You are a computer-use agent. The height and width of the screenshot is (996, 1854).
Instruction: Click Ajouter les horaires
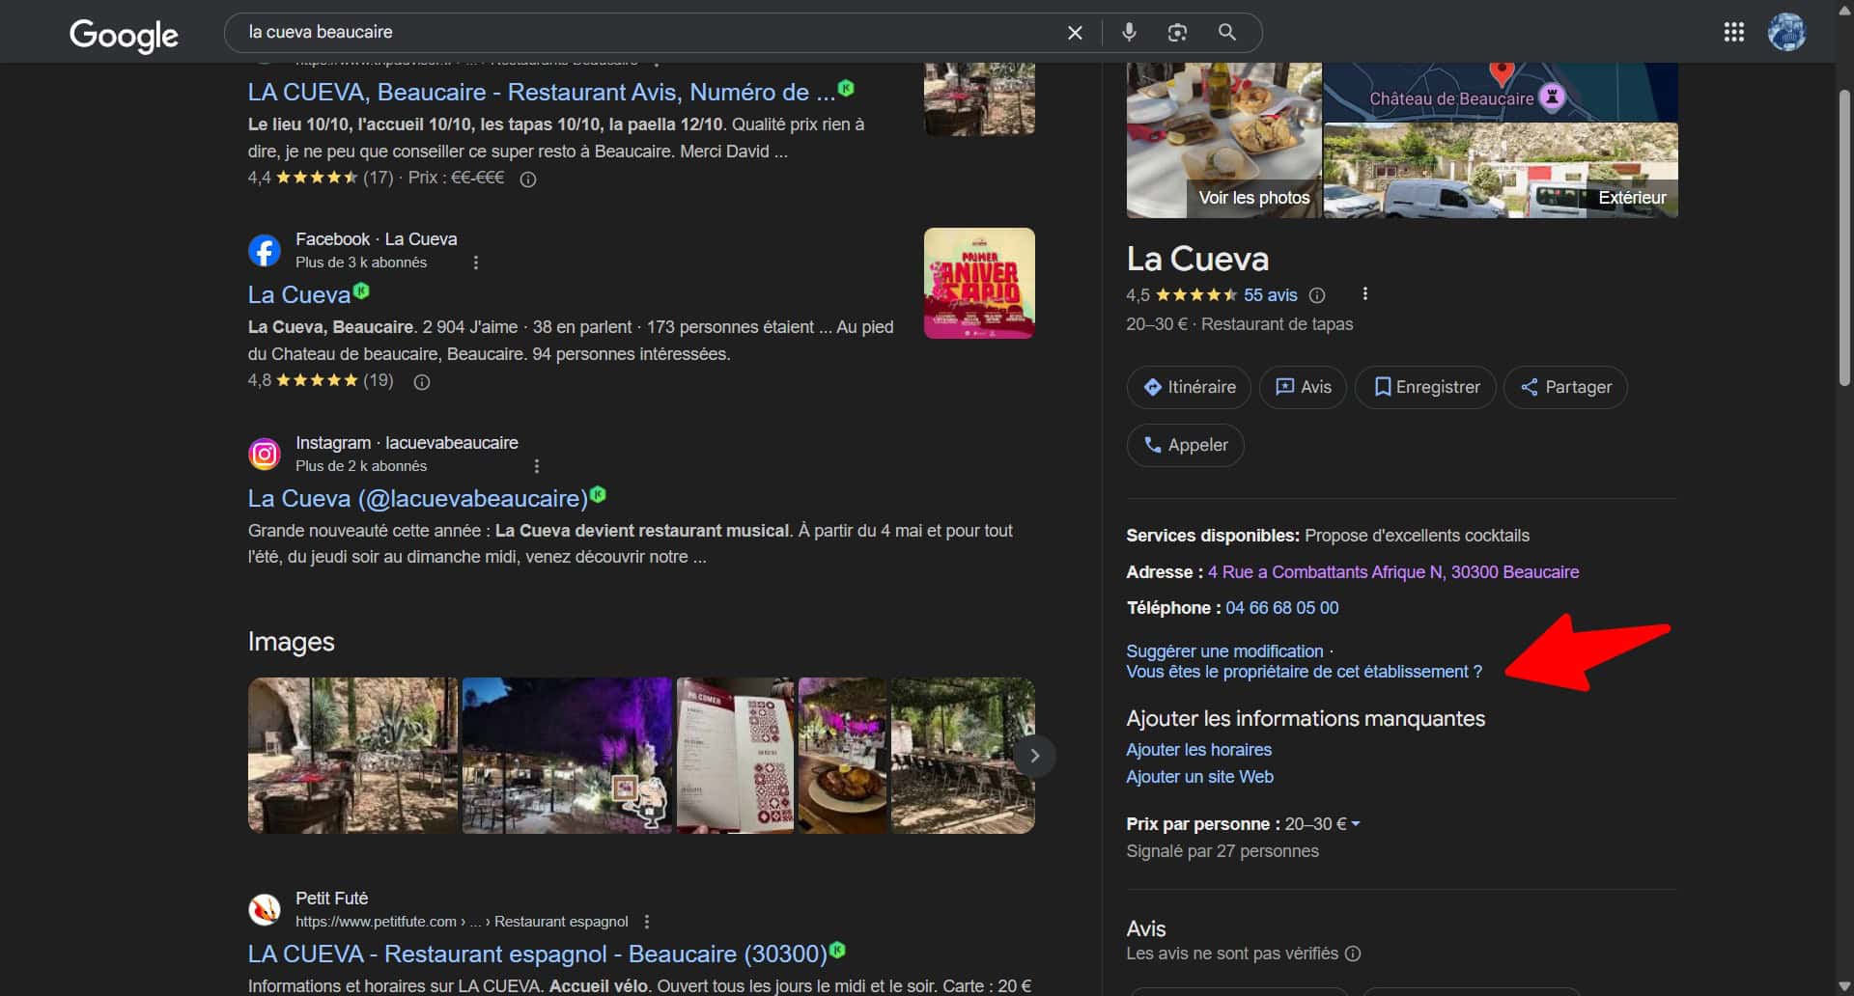pyautogui.click(x=1198, y=750)
